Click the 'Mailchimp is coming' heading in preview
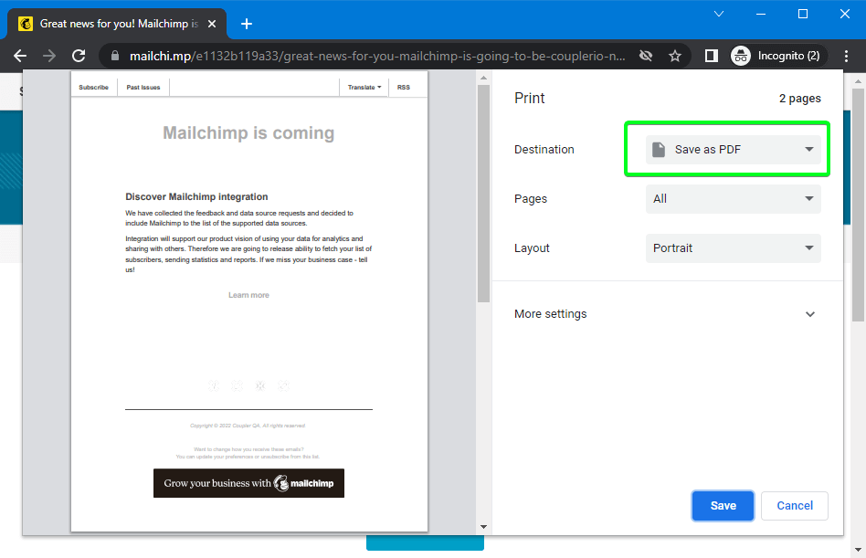This screenshot has height=558, width=866. pyautogui.click(x=248, y=133)
